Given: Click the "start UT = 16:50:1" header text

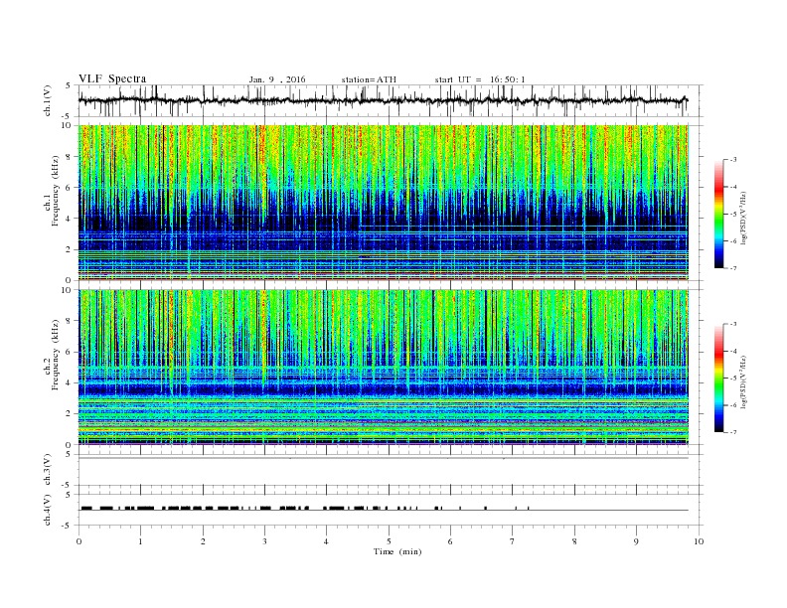Looking at the screenshot, I should tap(480, 79).
